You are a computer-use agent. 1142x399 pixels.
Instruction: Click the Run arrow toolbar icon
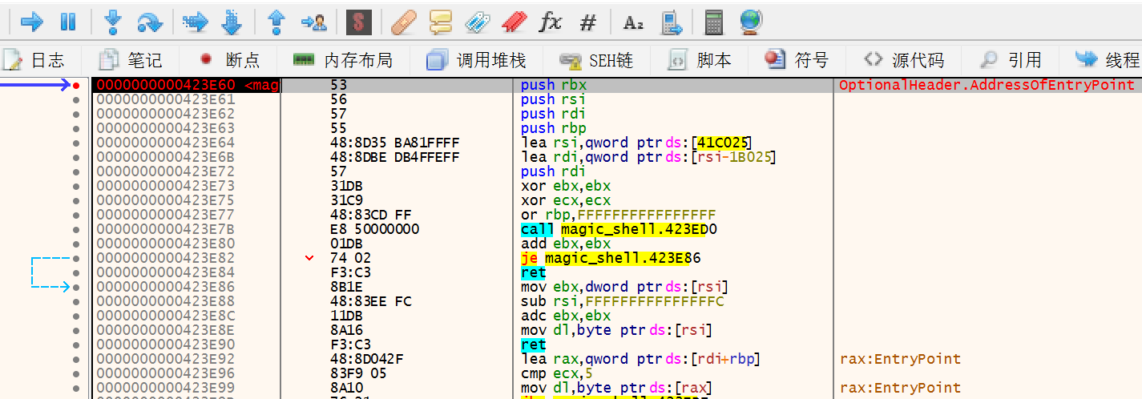[31, 22]
